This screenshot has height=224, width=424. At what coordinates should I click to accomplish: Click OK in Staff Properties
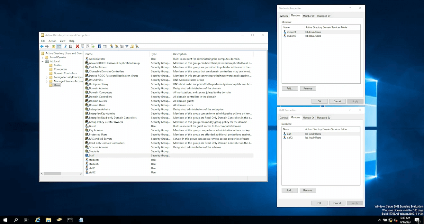(319, 203)
